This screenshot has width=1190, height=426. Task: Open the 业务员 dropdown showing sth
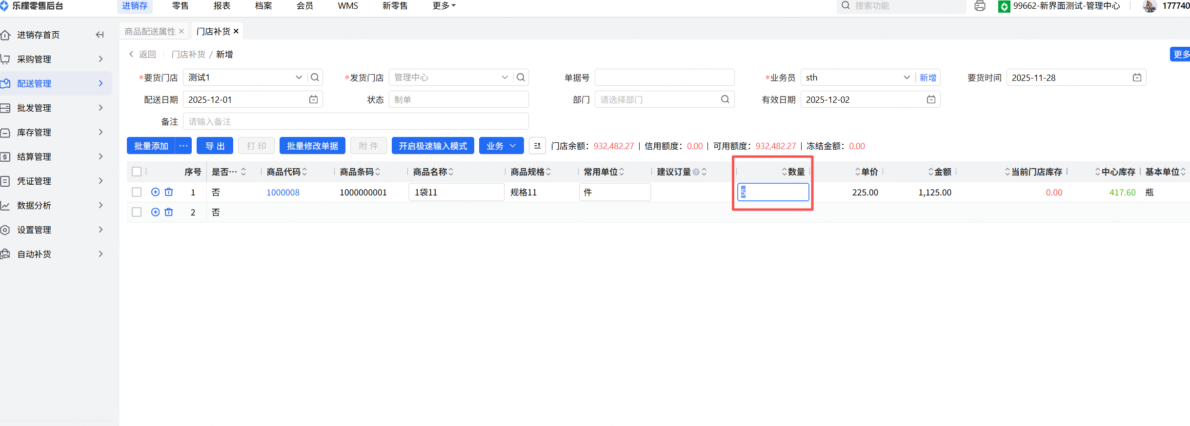[857, 77]
